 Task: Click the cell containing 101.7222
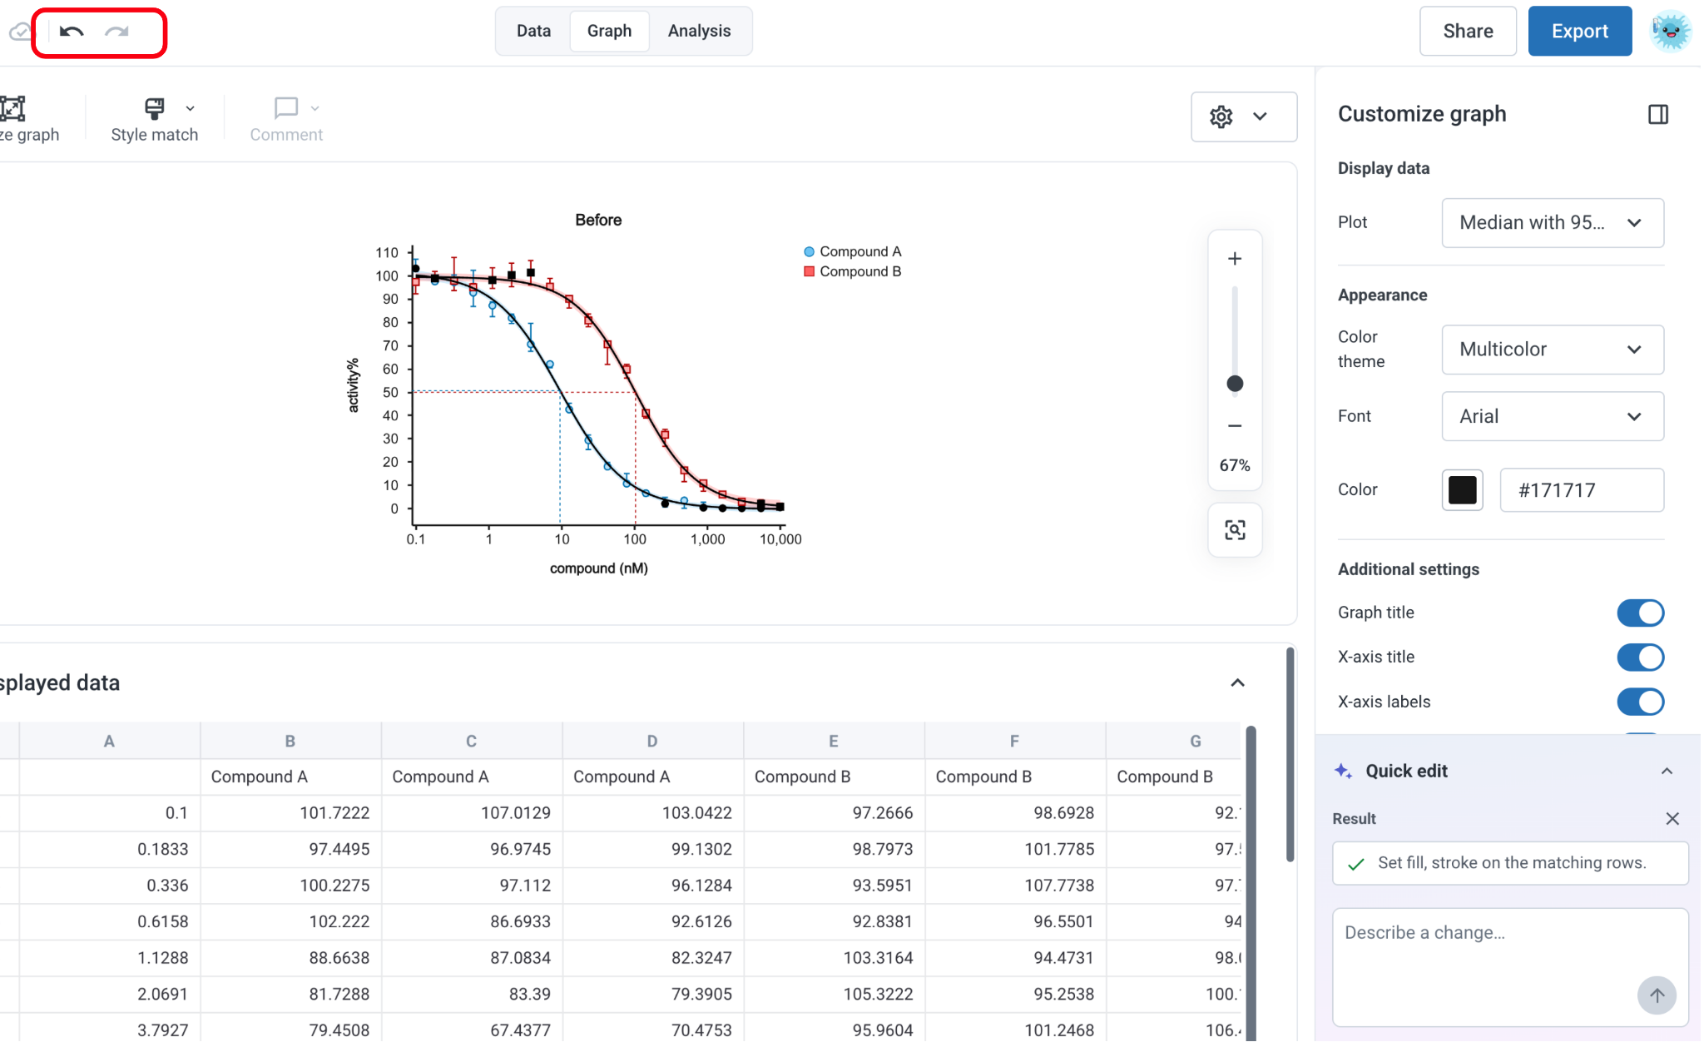point(290,812)
